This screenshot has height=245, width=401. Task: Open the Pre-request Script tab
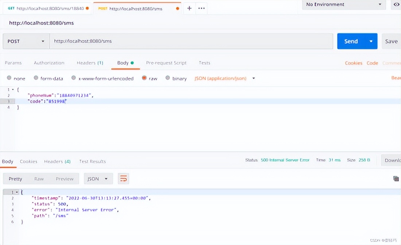tap(166, 63)
